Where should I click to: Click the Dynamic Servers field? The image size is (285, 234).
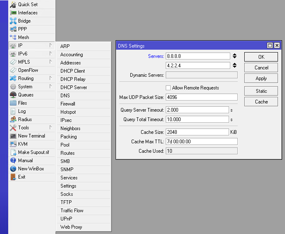tap(202, 75)
